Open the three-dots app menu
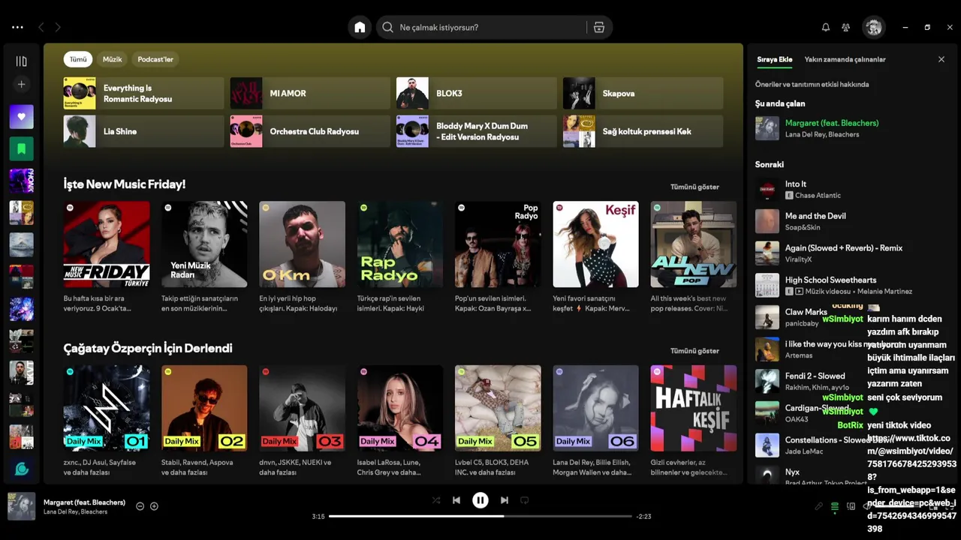Viewport: 961px width, 540px height. pyautogui.click(x=17, y=27)
